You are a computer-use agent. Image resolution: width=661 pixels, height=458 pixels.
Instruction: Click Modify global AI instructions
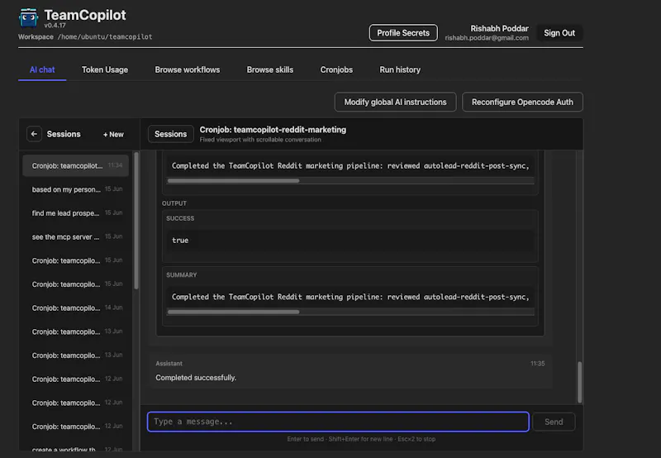(x=396, y=102)
